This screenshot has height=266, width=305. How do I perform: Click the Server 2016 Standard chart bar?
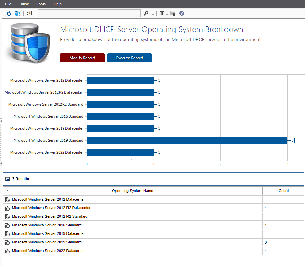pos(120,116)
